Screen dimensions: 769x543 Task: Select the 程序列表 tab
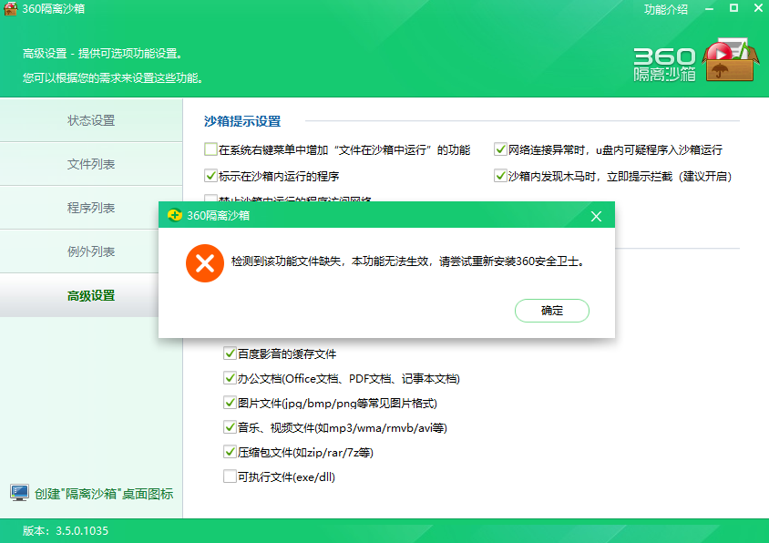[x=91, y=208]
